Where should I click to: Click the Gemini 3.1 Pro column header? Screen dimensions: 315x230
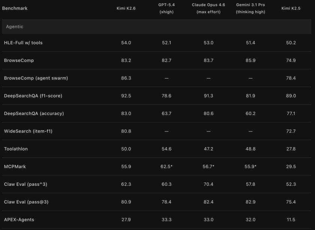coord(250,8)
